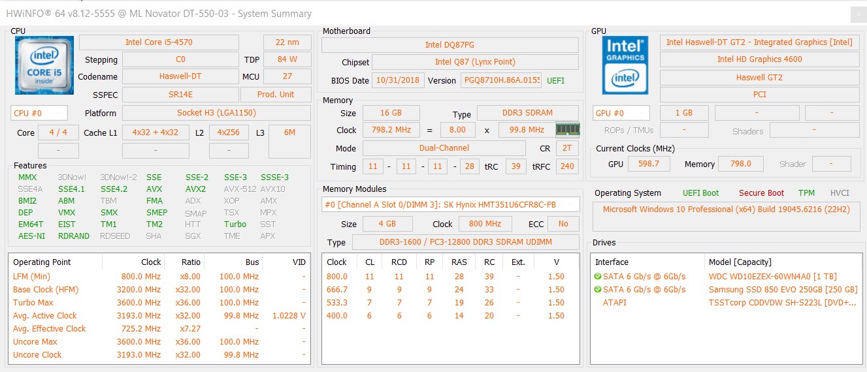Select the LFM (Min) operating point row

pos(159,276)
